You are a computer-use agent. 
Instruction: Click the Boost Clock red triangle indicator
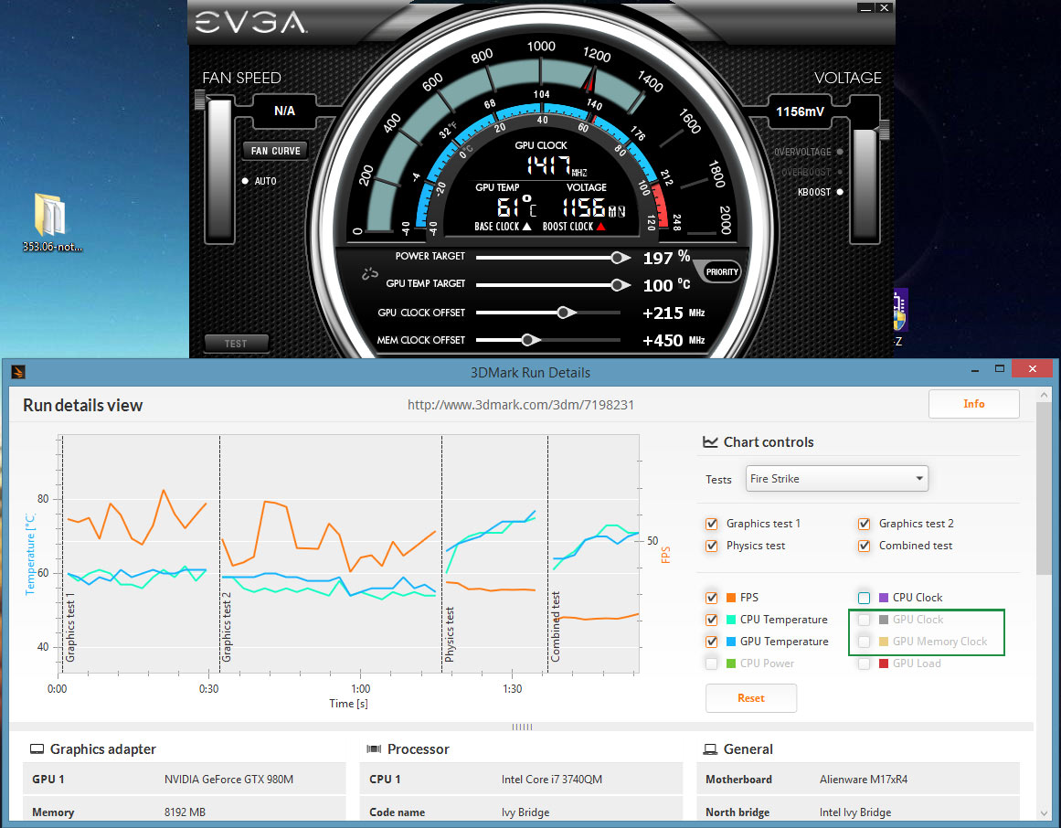600,227
